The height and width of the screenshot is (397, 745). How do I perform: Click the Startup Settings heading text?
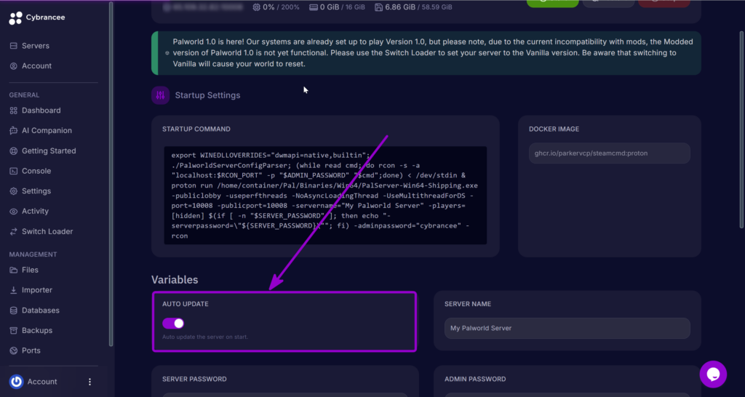click(x=207, y=95)
